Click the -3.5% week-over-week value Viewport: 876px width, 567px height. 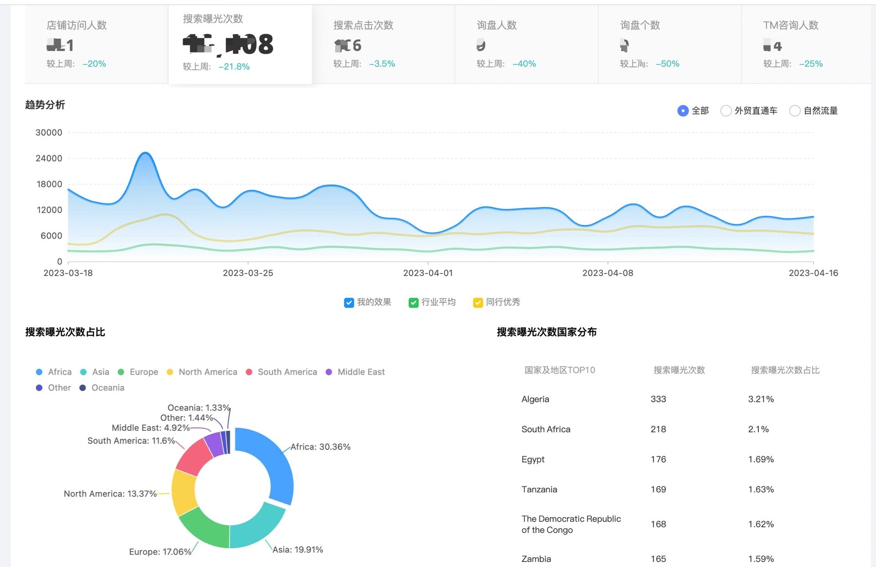(x=382, y=64)
